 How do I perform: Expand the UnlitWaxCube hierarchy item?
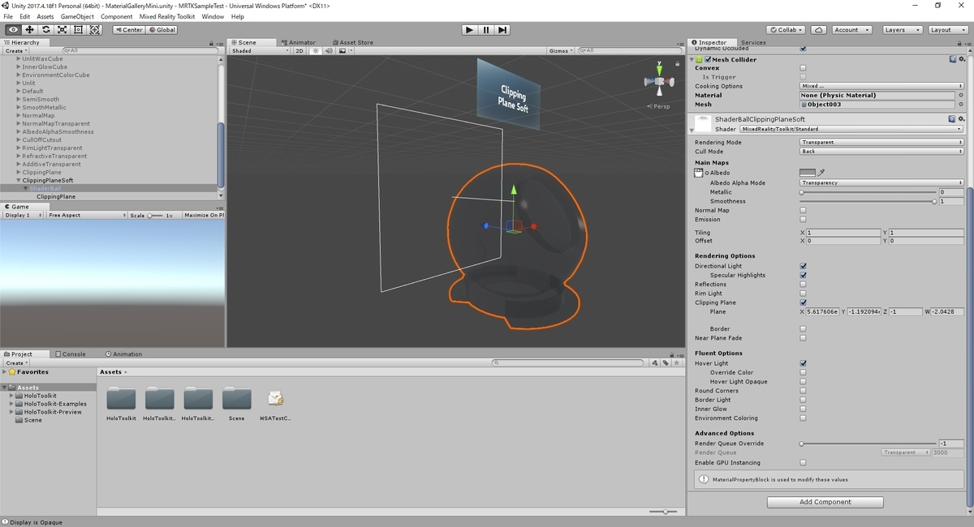click(18, 58)
